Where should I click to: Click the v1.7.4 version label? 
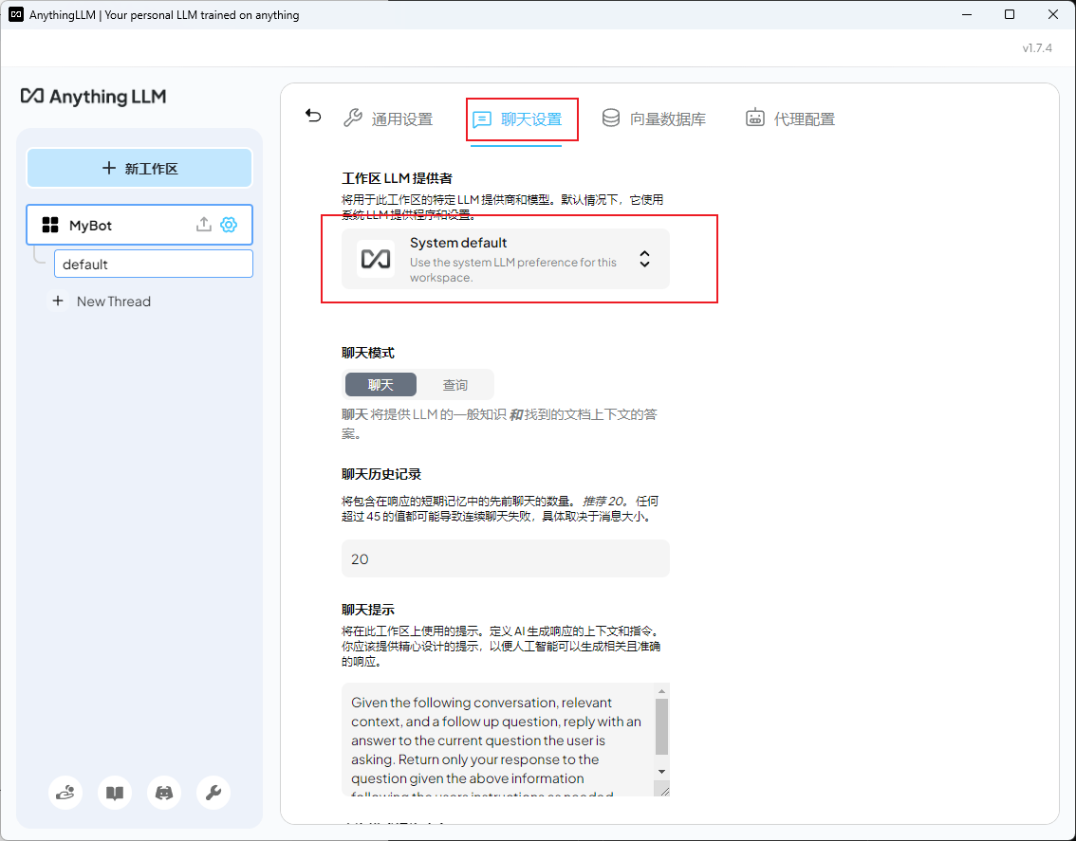tap(1037, 48)
